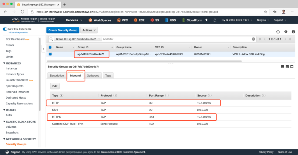298x155 pixels.
Task: Uncheck the sg-0d17dc7bdd2cc4a71 row checkbox
Action: pos(50,54)
